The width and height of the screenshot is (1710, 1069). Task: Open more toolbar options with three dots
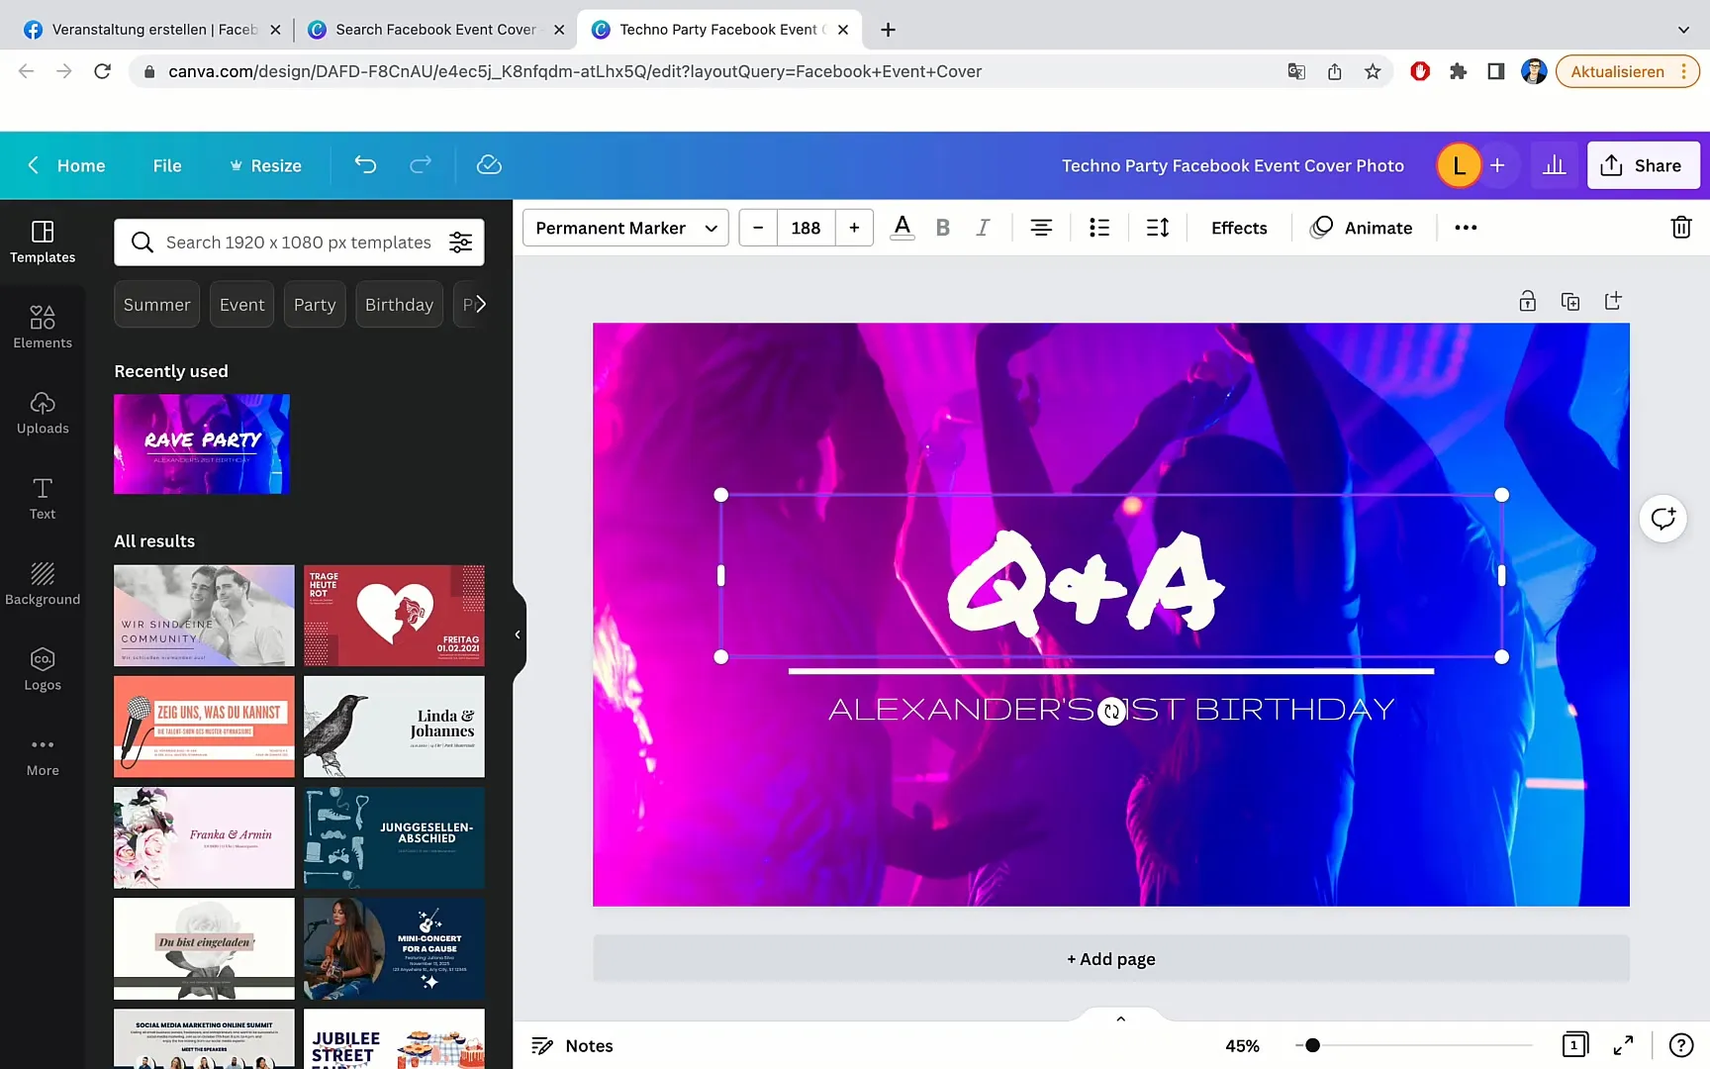pyautogui.click(x=1466, y=228)
